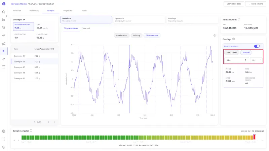Switch to the Overview tab
269x151 pixels.
coord(17,11)
